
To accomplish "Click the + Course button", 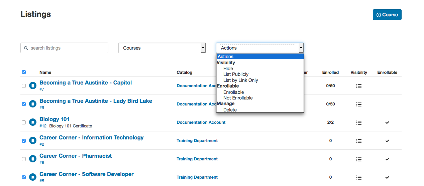I will click(x=387, y=15).
